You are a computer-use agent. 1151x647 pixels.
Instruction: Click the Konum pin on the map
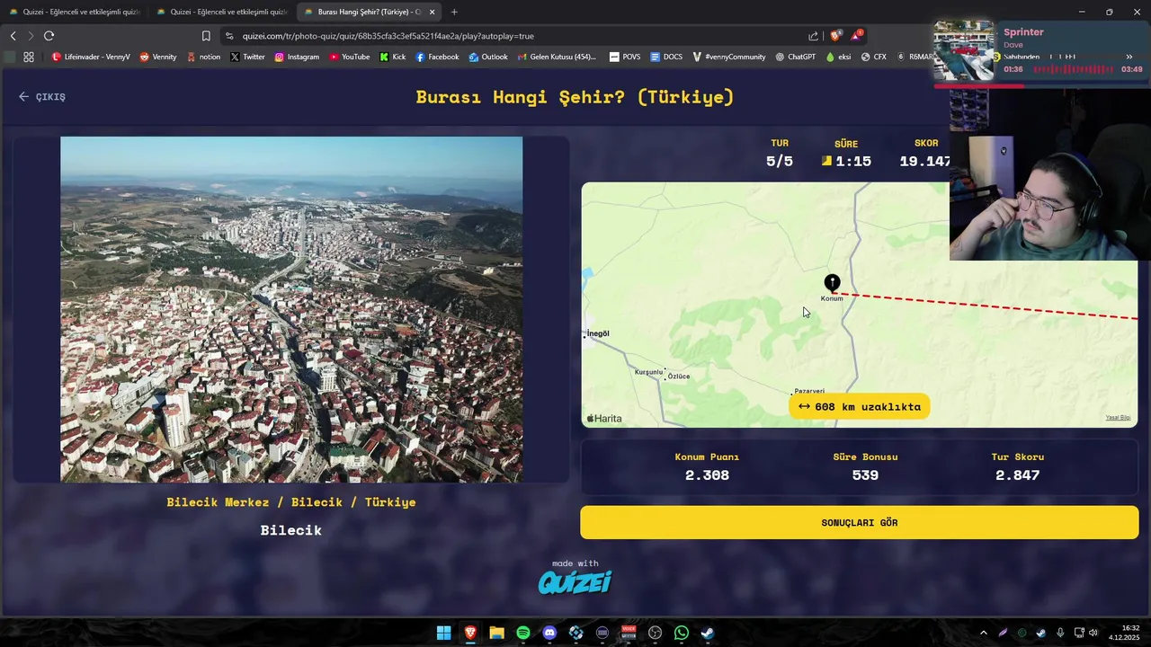click(832, 284)
